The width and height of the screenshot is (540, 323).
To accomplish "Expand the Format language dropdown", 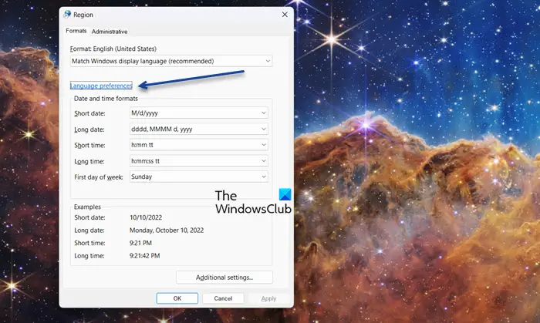I will (171, 61).
